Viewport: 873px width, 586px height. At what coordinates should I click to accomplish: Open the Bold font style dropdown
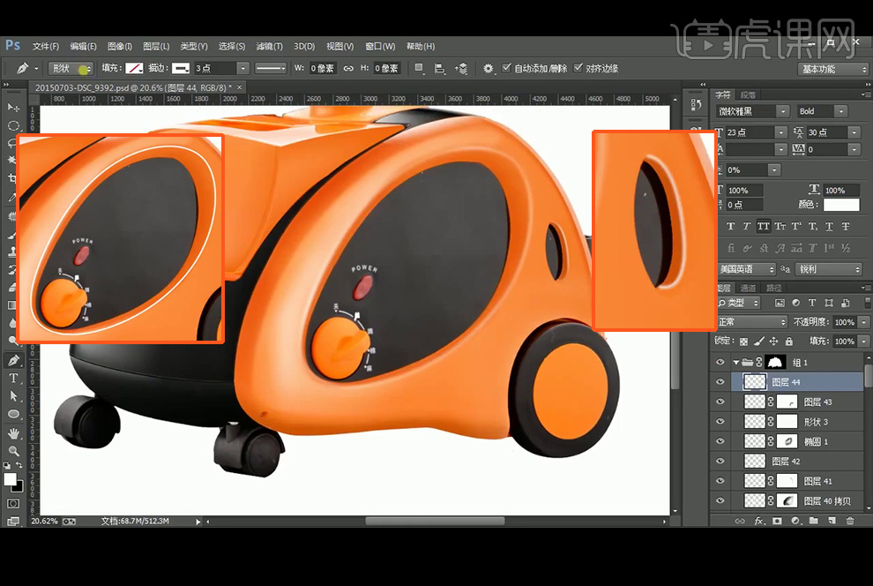pos(821,111)
